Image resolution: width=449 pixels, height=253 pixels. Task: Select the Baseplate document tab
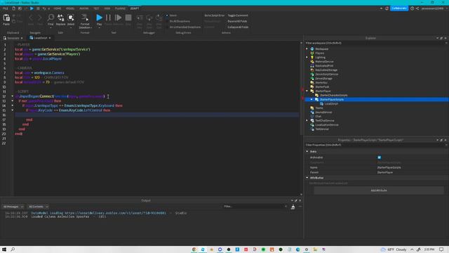point(13,38)
